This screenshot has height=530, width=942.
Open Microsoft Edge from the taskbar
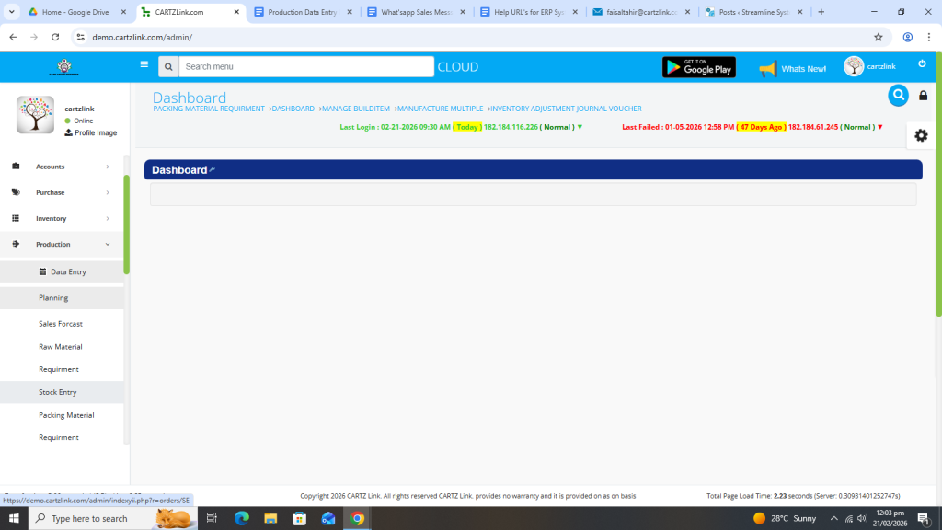tap(242, 518)
